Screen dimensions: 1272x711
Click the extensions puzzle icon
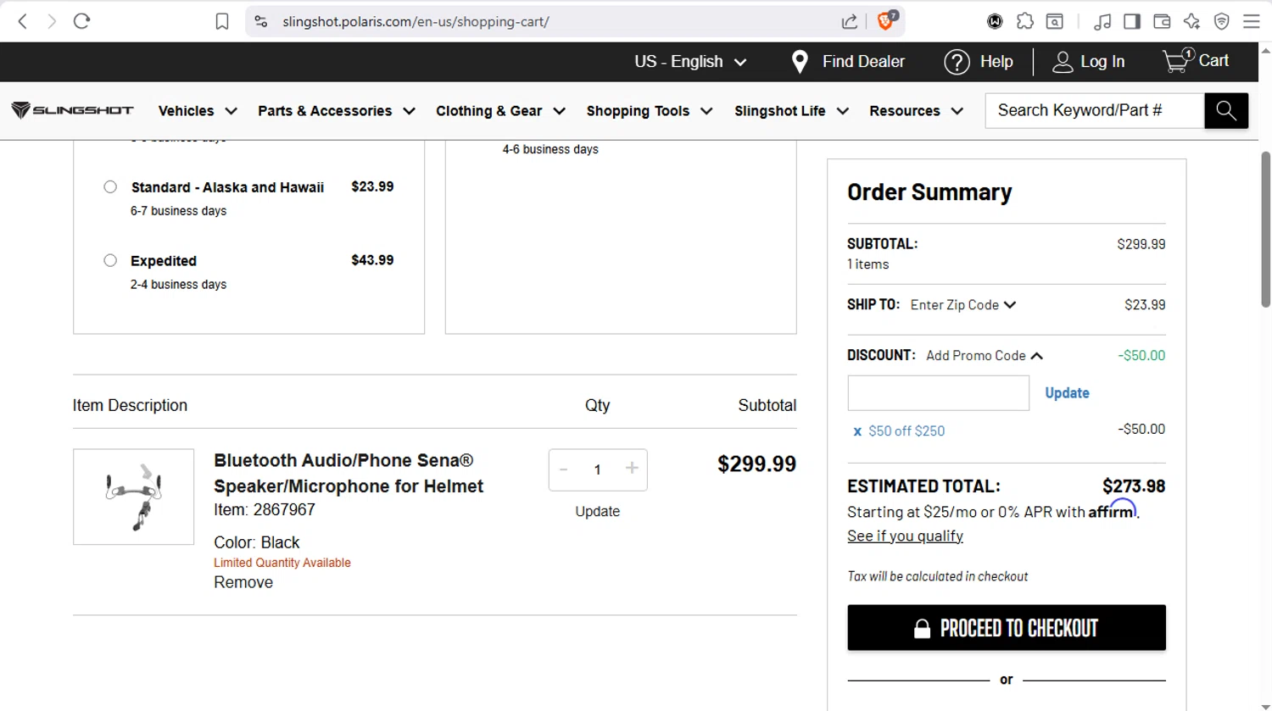tap(1025, 21)
